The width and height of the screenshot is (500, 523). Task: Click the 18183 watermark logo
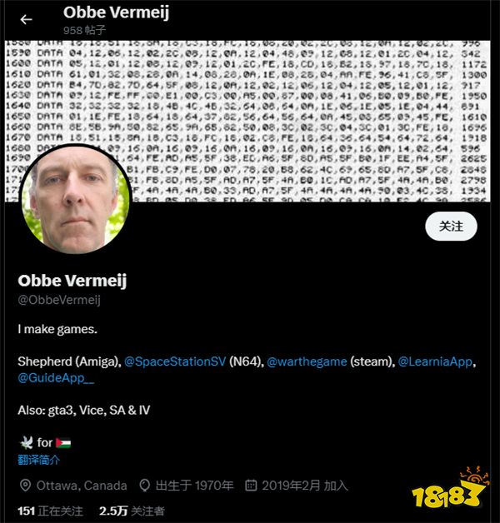[x=450, y=489]
